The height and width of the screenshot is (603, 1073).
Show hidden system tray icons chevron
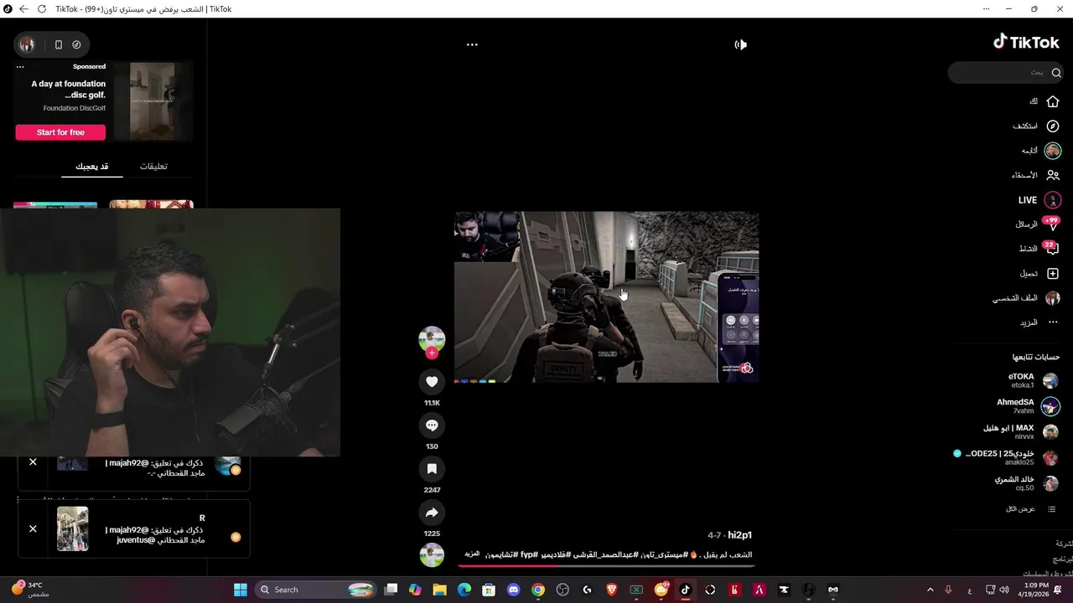pos(930,590)
